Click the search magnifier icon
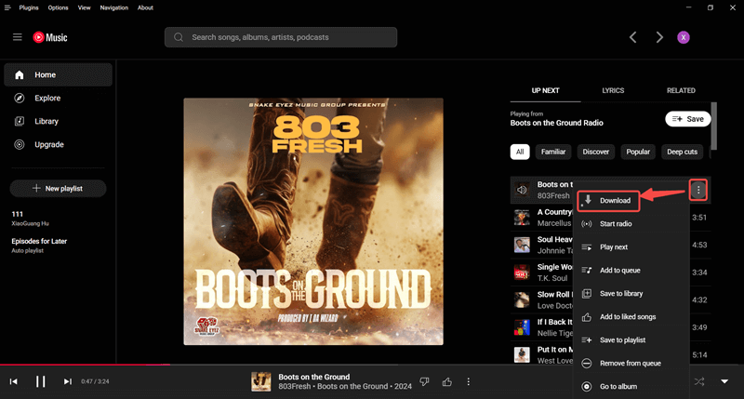This screenshot has height=399, width=744. pyautogui.click(x=179, y=37)
